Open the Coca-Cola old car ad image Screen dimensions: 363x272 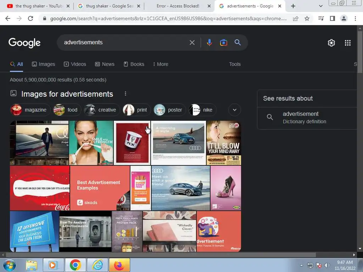click(40, 188)
